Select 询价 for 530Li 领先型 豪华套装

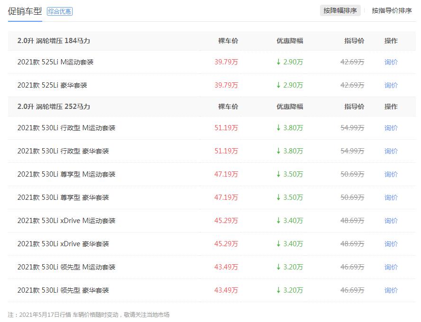click(x=391, y=290)
